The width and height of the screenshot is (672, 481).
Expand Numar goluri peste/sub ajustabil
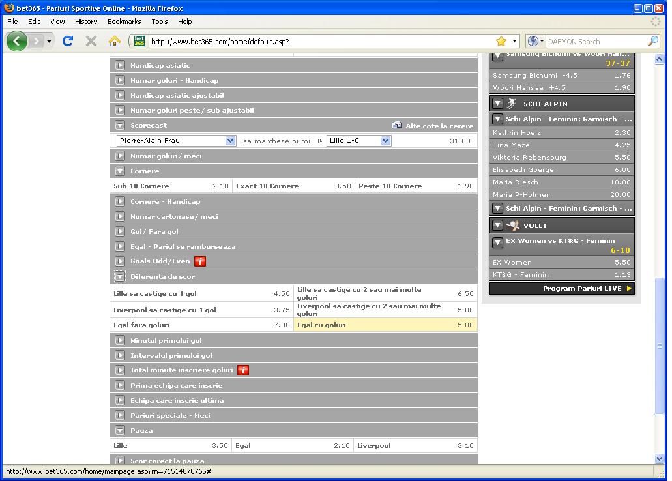click(x=120, y=110)
